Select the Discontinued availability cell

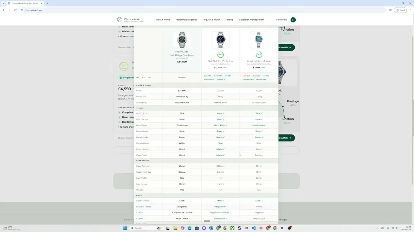click(x=182, y=102)
